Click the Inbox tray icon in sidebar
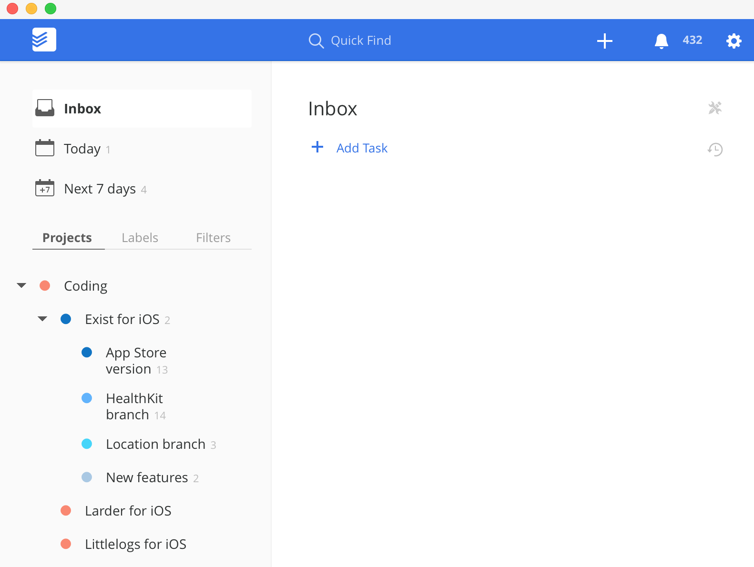 click(45, 108)
